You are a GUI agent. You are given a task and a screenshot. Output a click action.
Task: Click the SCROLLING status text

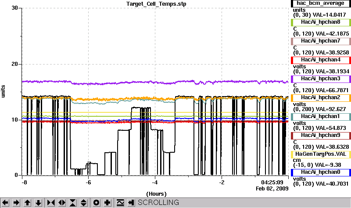[x=158, y=203]
